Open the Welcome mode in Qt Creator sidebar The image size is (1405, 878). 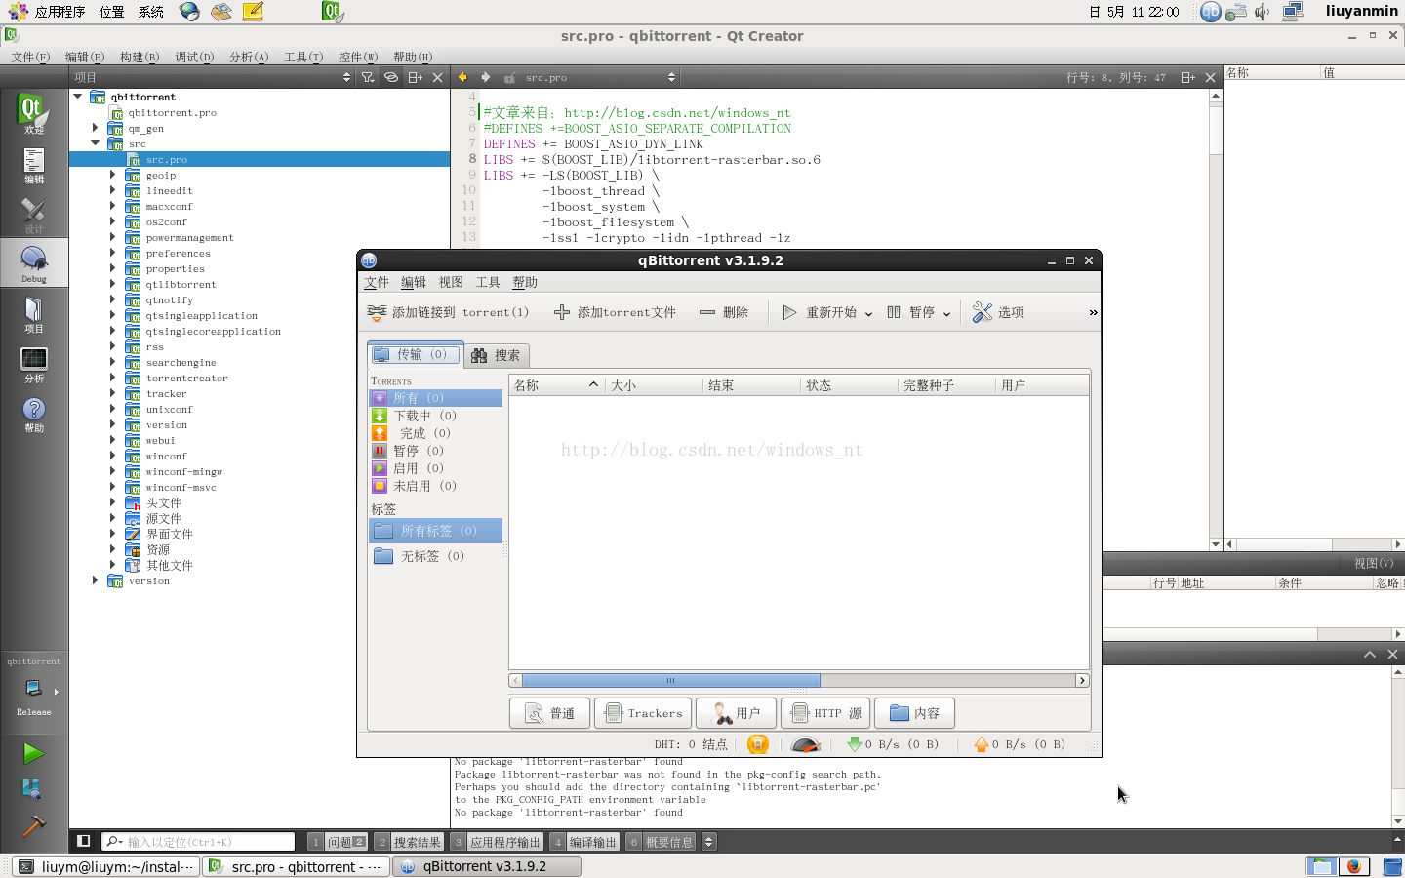[x=33, y=113]
